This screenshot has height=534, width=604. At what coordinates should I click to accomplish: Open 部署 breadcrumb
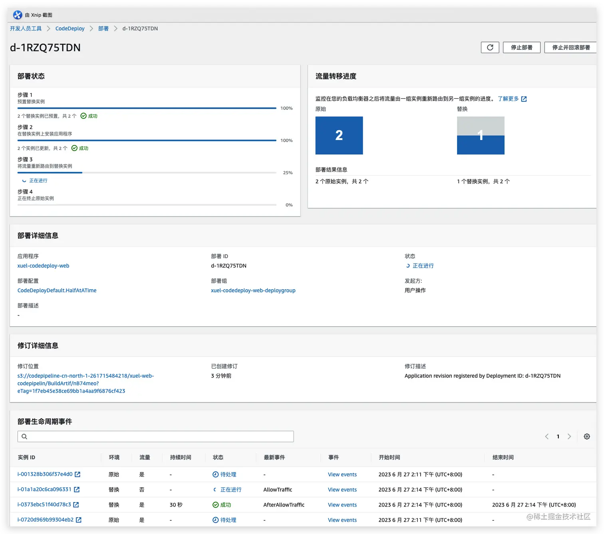[103, 29]
